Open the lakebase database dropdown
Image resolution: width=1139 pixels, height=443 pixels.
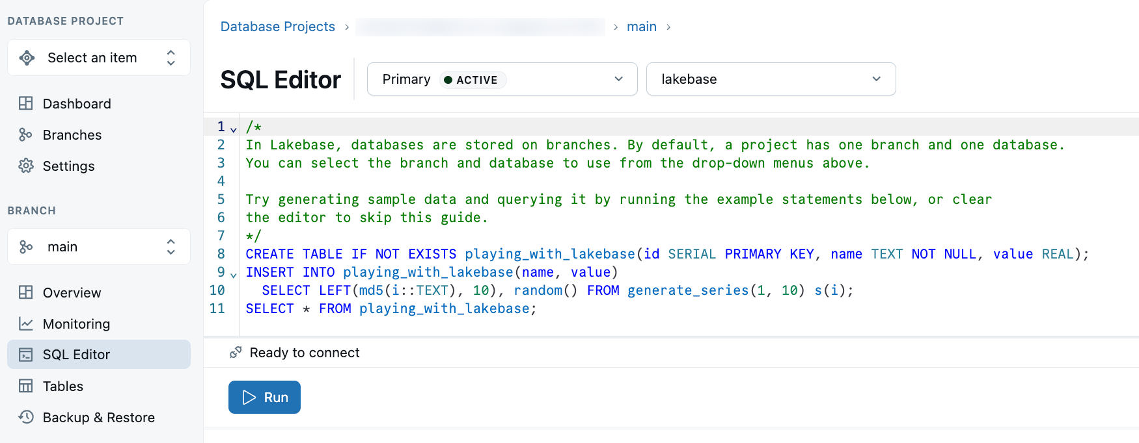pyautogui.click(x=771, y=79)
